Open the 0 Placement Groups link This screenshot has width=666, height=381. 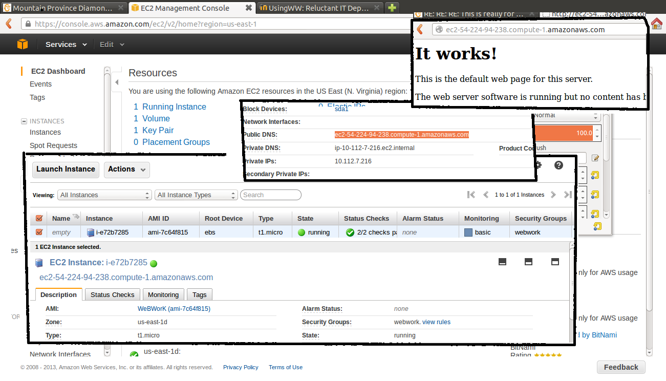click(171, 142)
